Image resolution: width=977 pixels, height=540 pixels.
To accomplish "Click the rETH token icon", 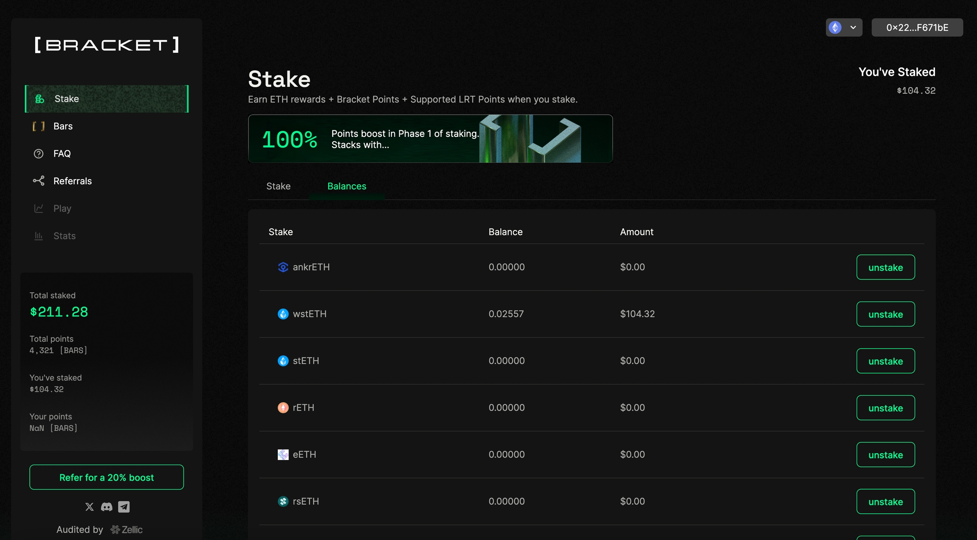I will (283, 408).
